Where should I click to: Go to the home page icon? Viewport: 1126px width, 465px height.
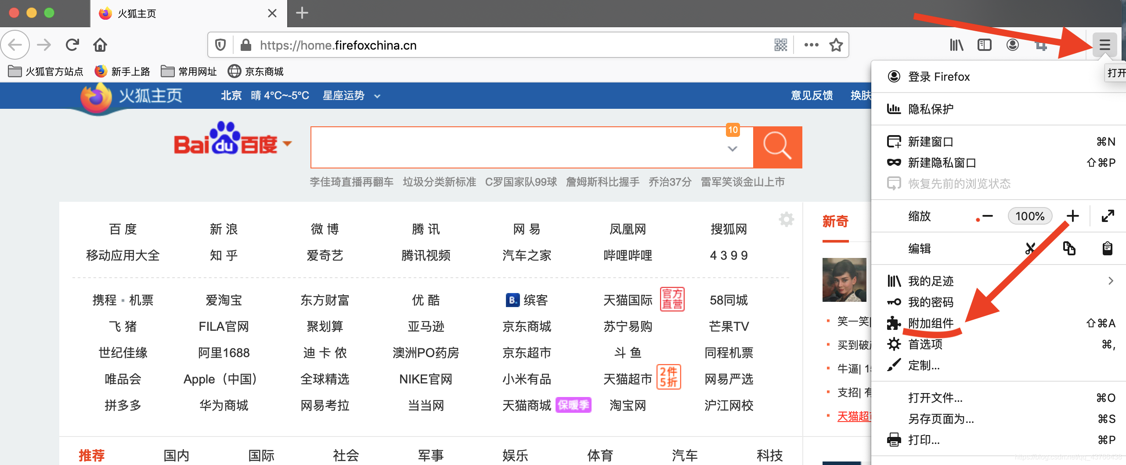tap(100, 45)
